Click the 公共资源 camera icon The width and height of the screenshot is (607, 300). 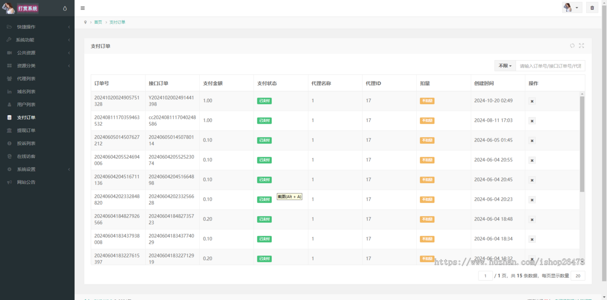point(10,53)
